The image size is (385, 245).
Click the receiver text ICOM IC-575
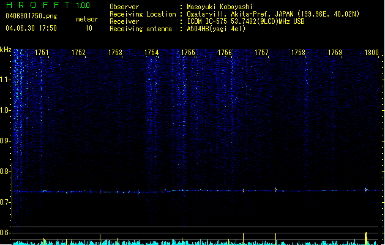207,21
